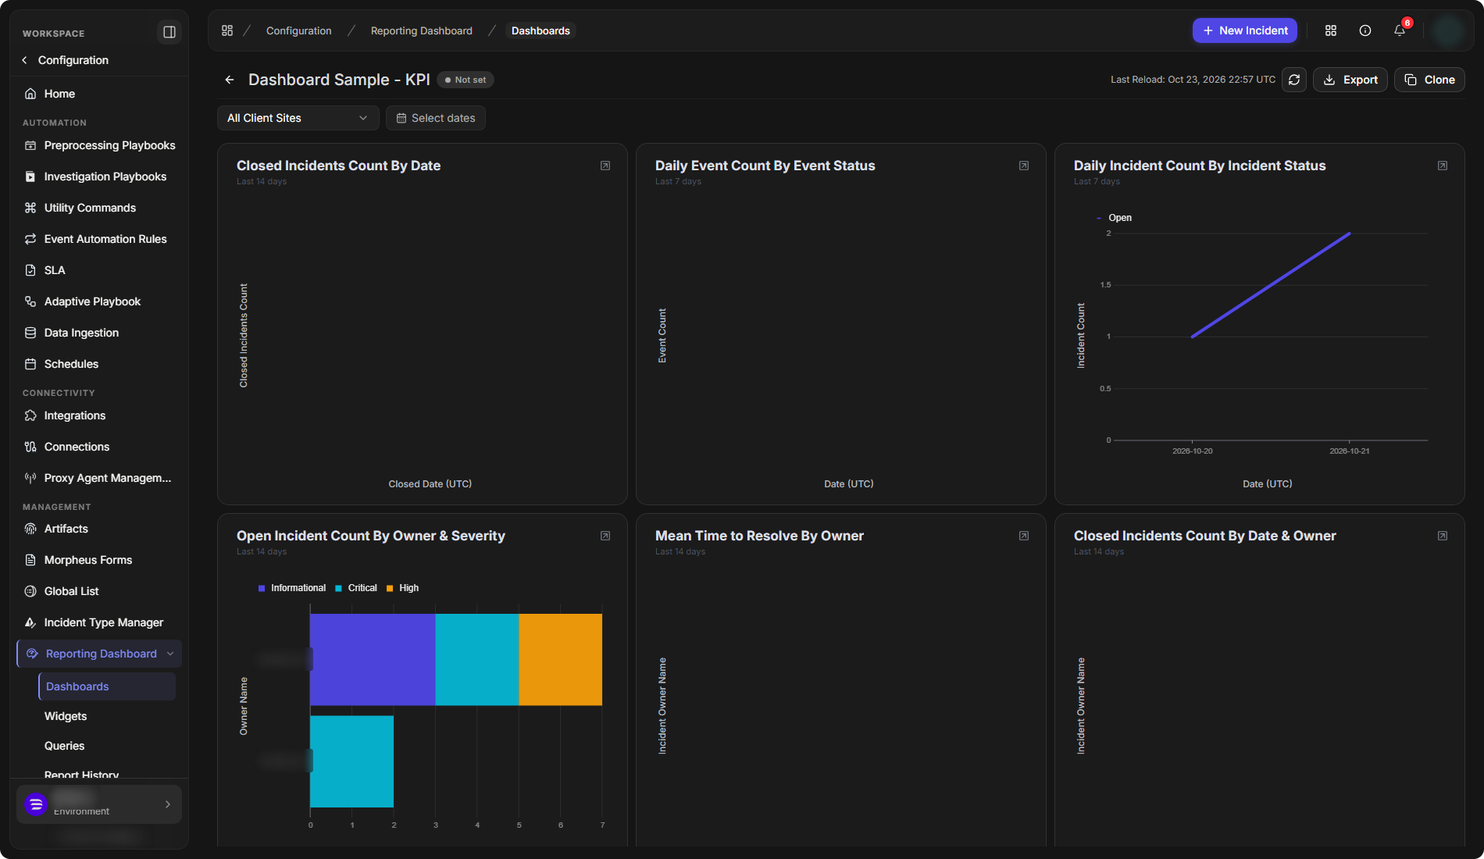1484x859 pixels.
Task: Toggle the Critical legend entry
Action: click(x=356, y=588)
